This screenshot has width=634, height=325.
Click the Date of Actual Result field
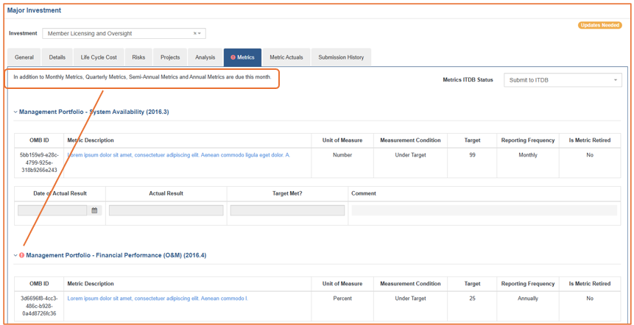click(52, 210)
